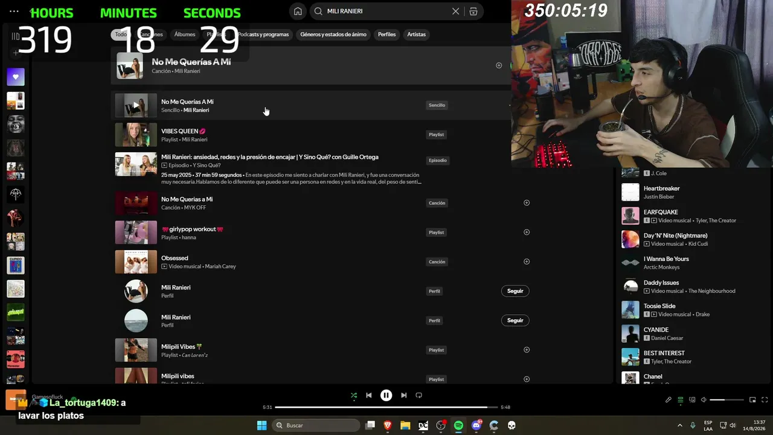Toggle shuffle playback

click(354, 396)
